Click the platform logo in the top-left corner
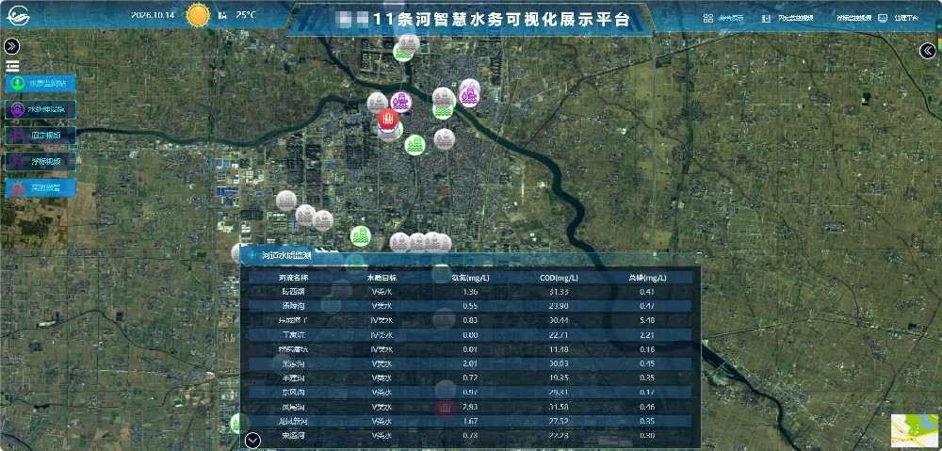 pos(19,16)
